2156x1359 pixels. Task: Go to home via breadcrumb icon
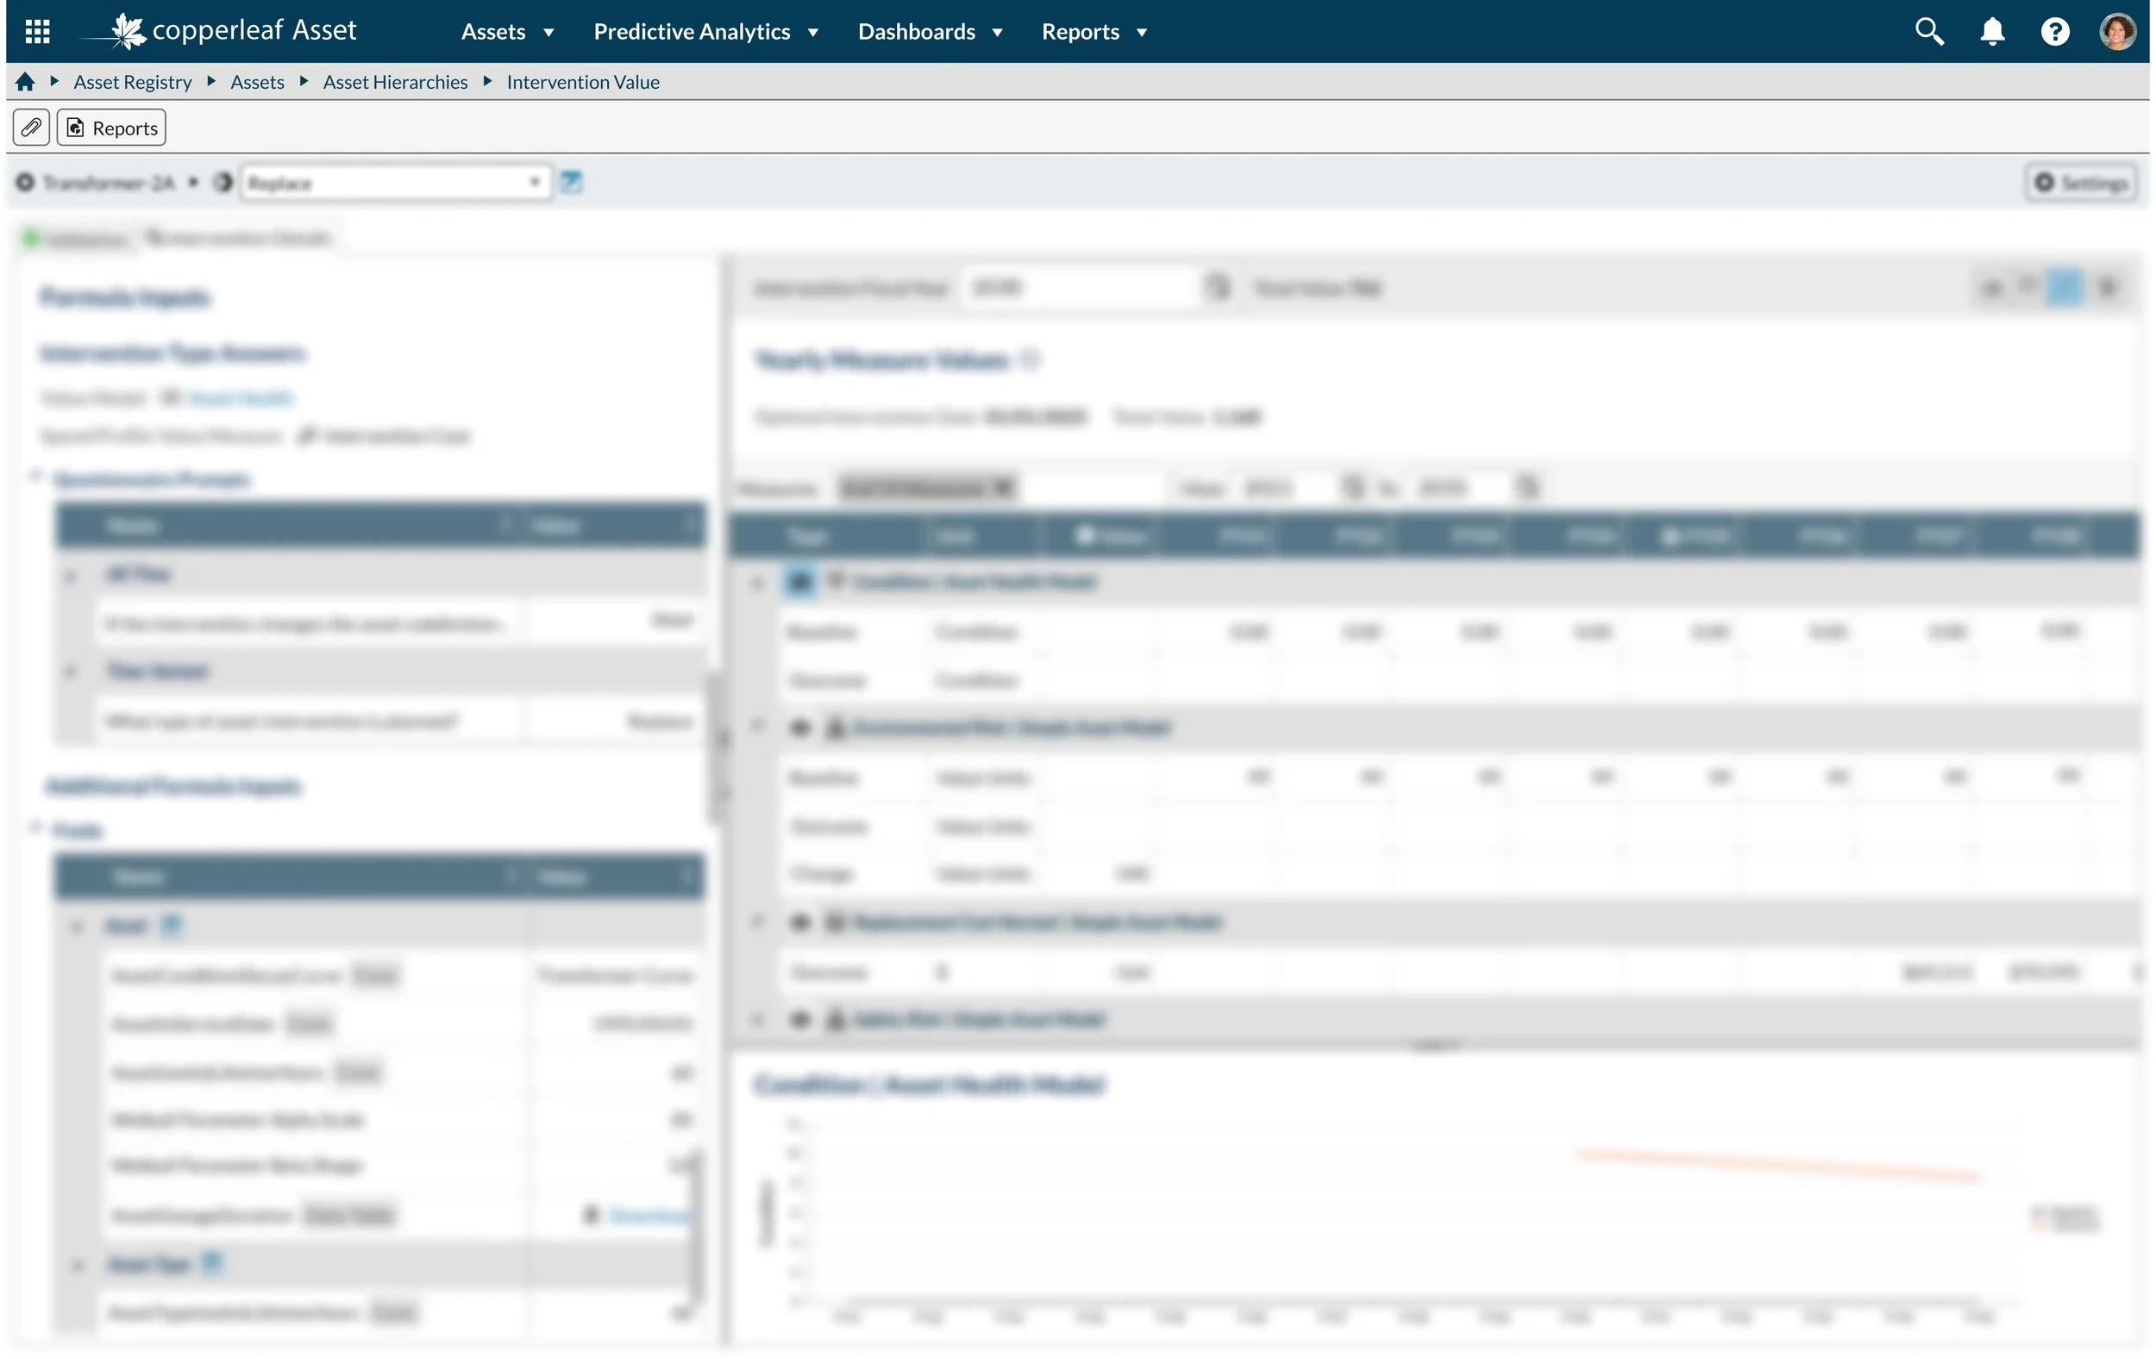(x=25, y=81)
